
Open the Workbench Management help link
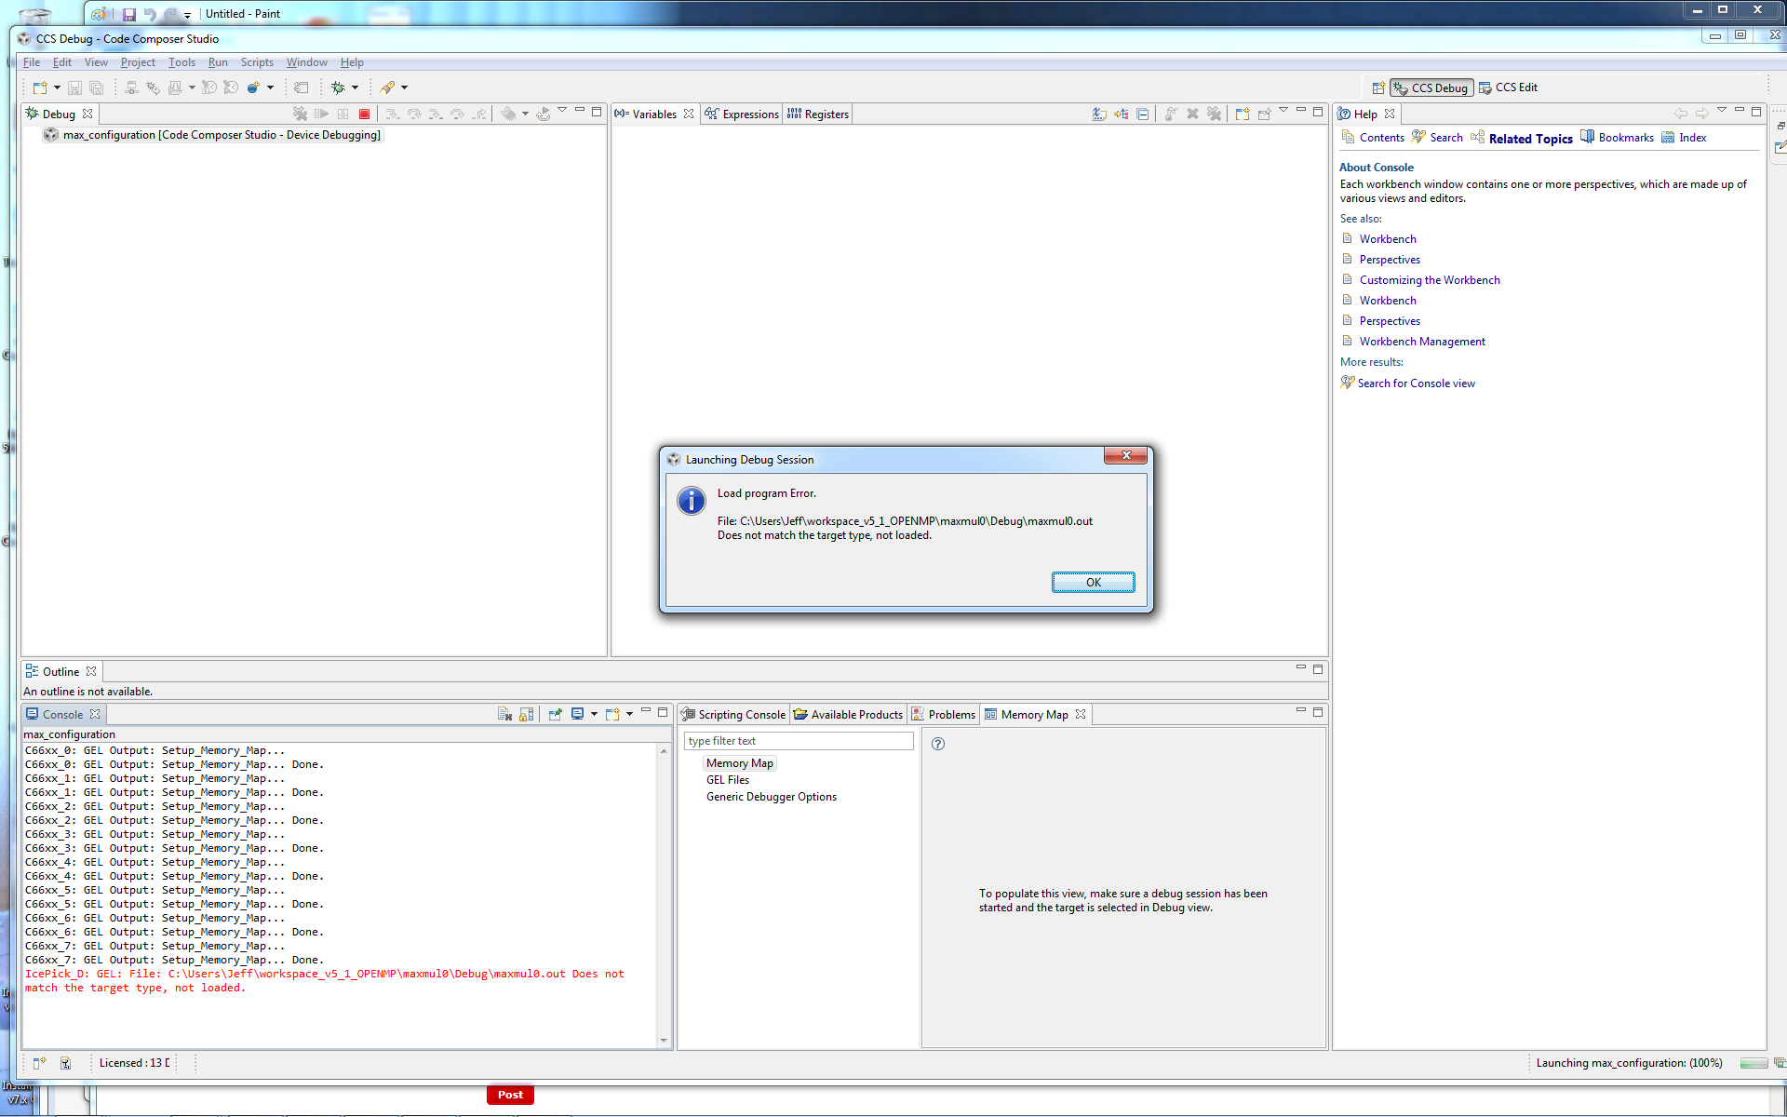(x=1422, y=342)
